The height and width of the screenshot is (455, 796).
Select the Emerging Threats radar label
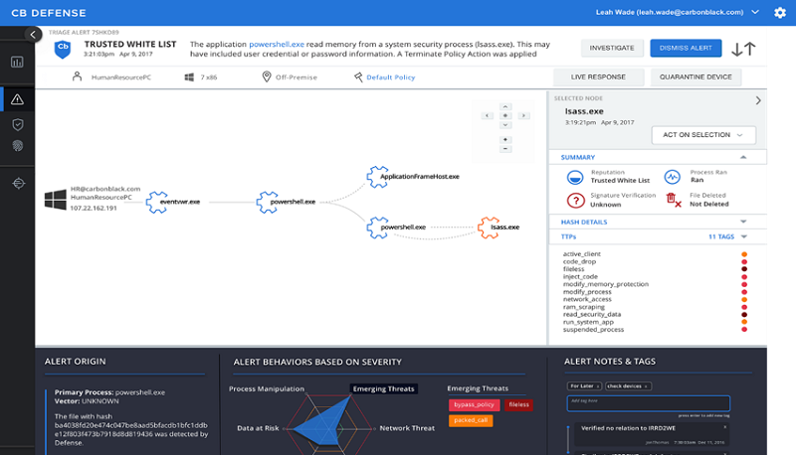383,388
